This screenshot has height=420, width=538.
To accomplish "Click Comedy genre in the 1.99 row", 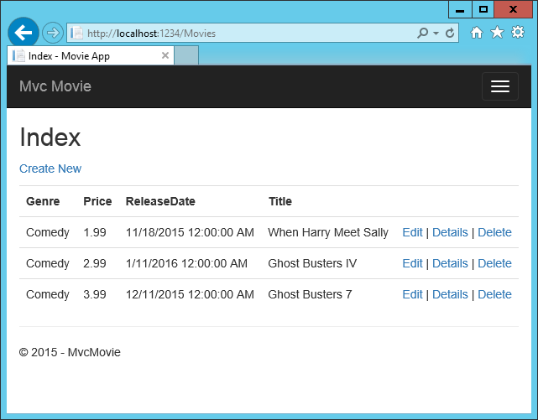I will (x=48, y=232).
